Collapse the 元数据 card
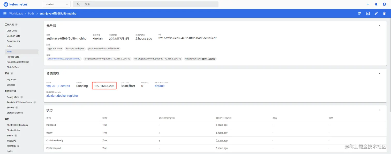The width and height of the screenshot is (391, 154). [x=379, y=26]
